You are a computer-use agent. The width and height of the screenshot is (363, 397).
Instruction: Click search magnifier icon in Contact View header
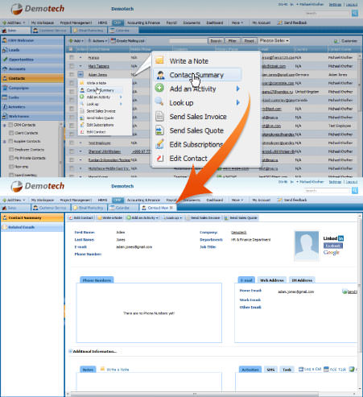355,191
